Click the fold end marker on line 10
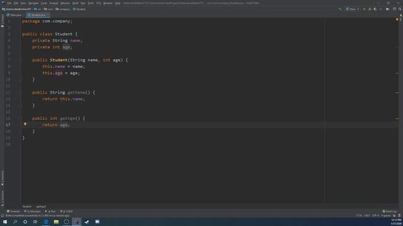403x226 pixels. click(x=21, y=80)
